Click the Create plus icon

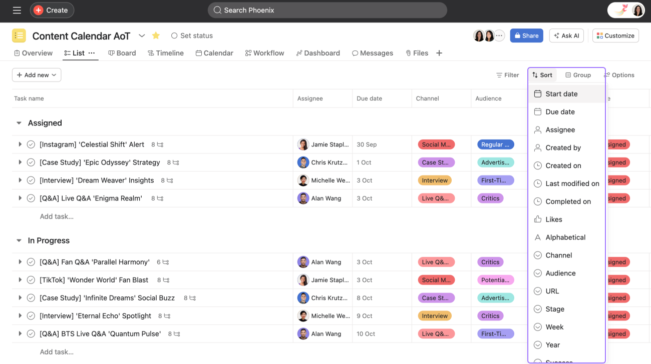pyautogui.click(x=38, y=9)
